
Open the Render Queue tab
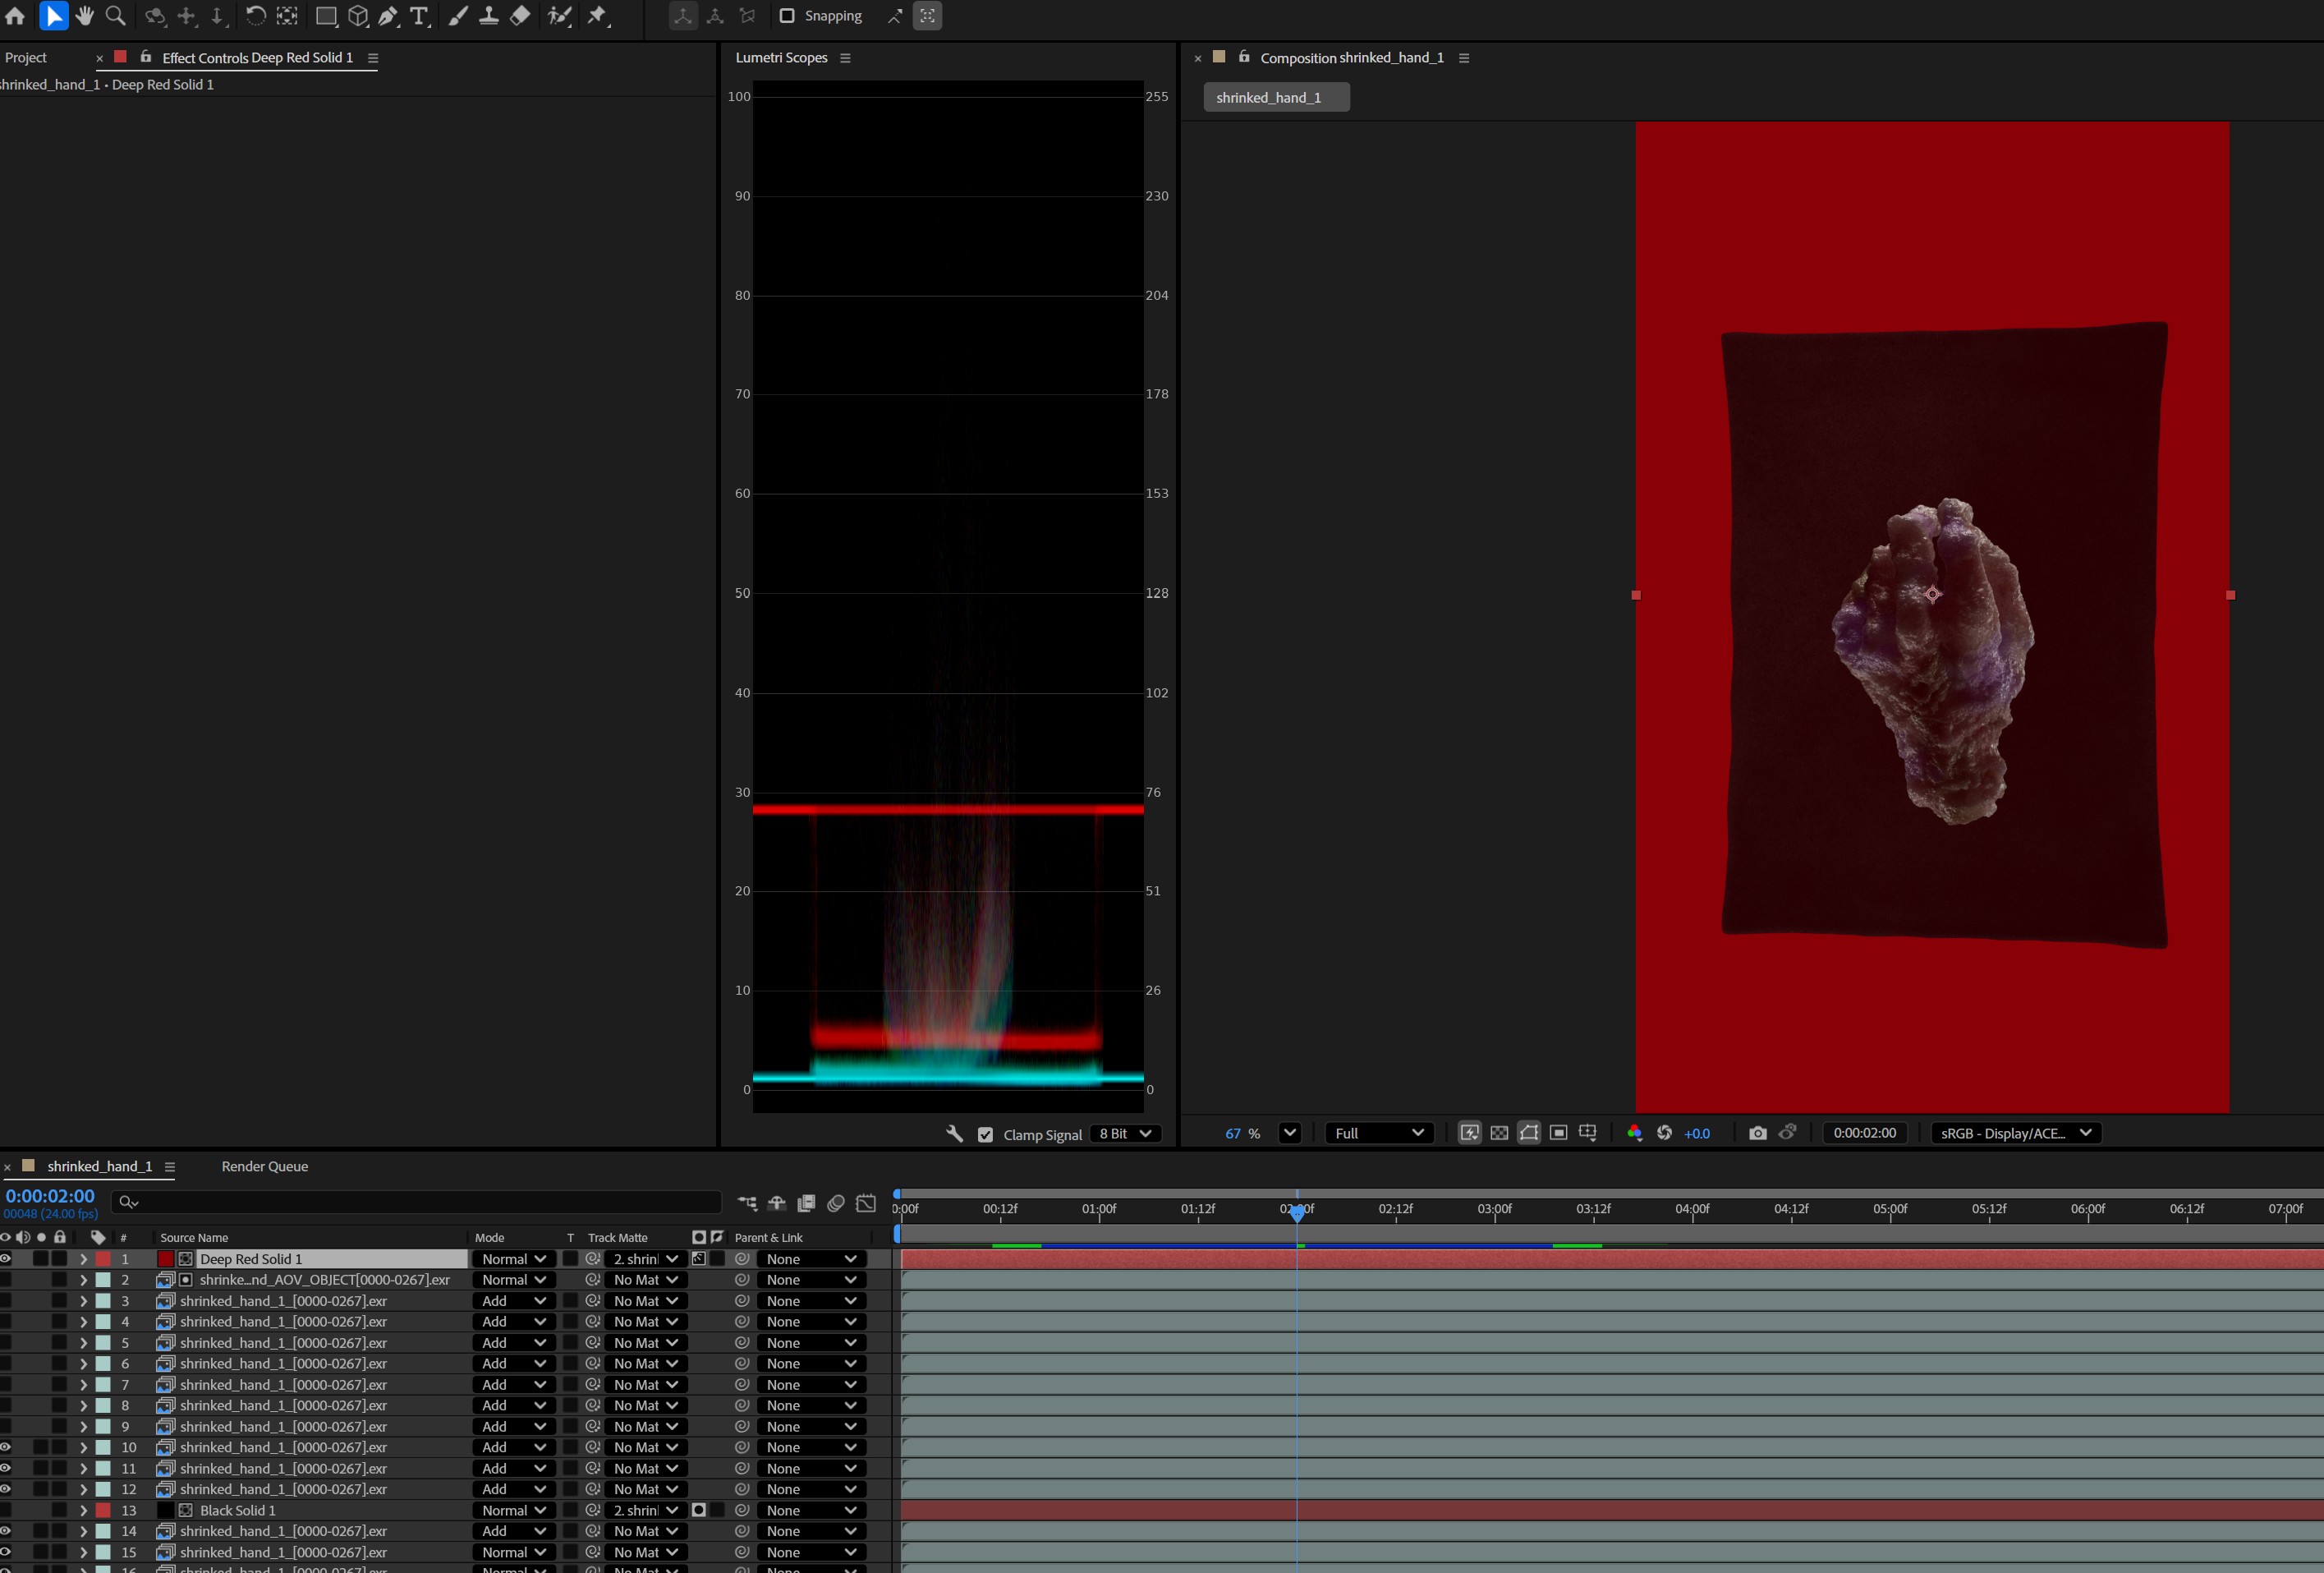click(264, 1166)
